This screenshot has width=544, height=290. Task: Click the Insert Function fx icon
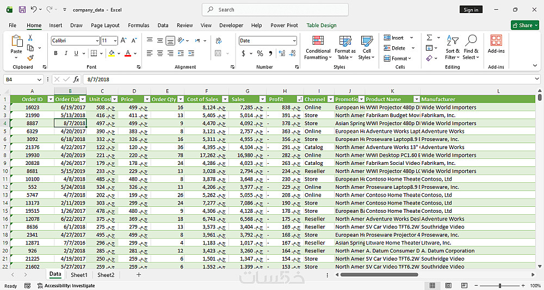(x=76, y=79)
